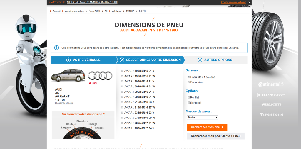Click the AUDI A6 Avant vehicle link in top bar
The height and width of the screenshot is (149, 301).
click(x=92, y=2)
